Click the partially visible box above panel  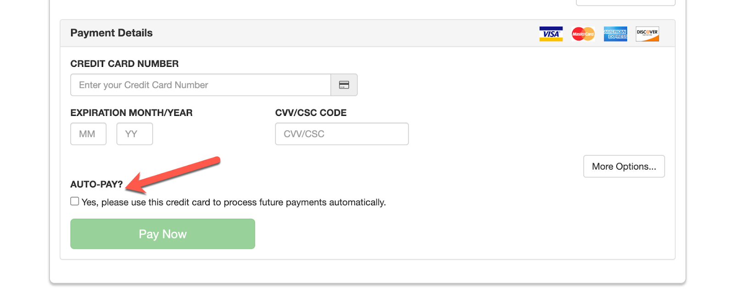[x=625, y=3]
